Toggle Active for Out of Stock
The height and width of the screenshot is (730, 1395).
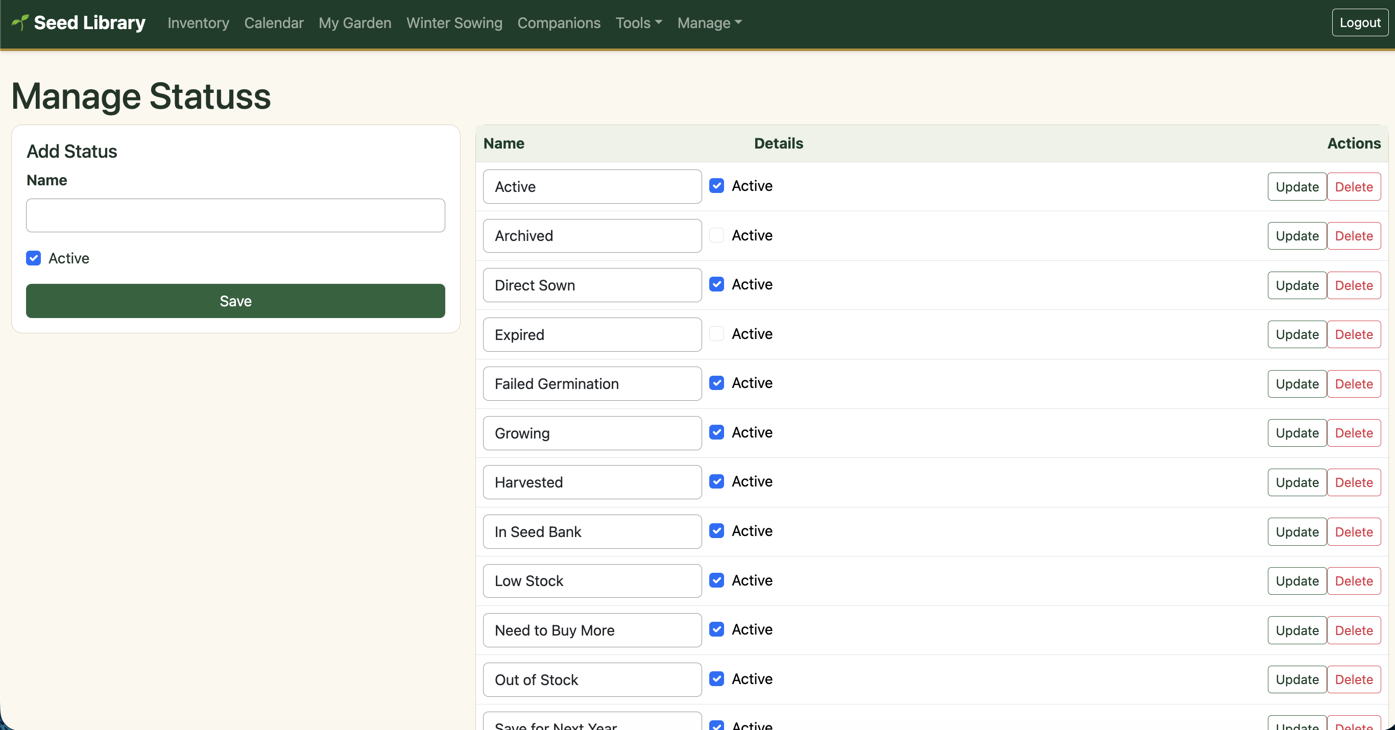coord(716,678)
